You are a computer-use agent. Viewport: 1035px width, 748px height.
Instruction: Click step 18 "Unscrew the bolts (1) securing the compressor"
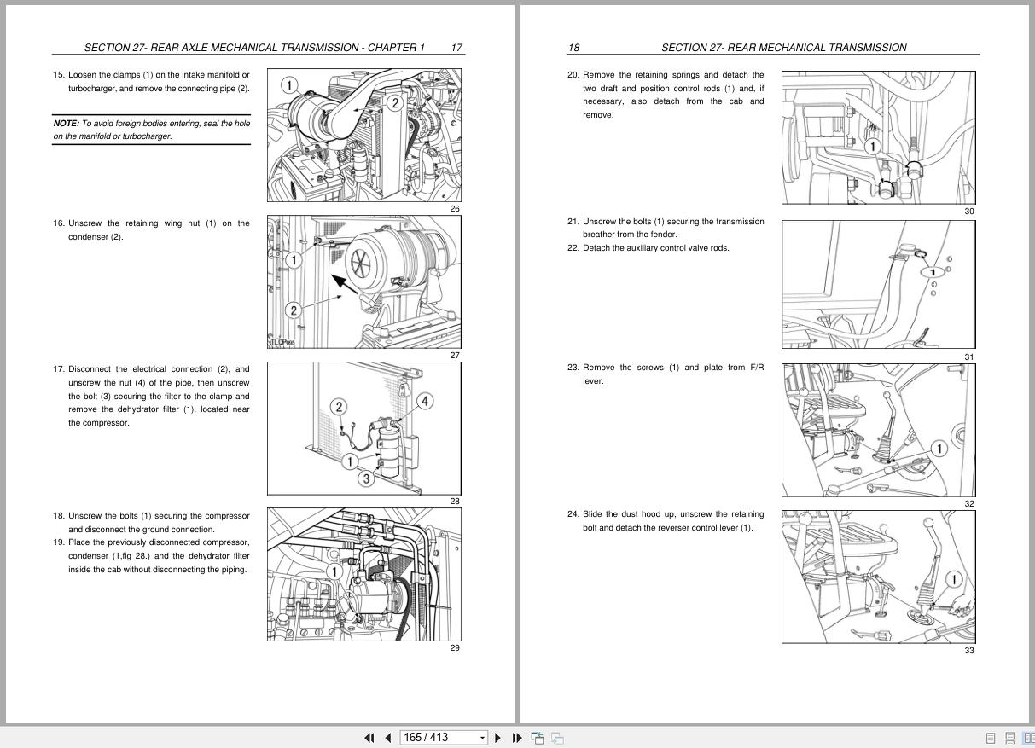point(151,523)
